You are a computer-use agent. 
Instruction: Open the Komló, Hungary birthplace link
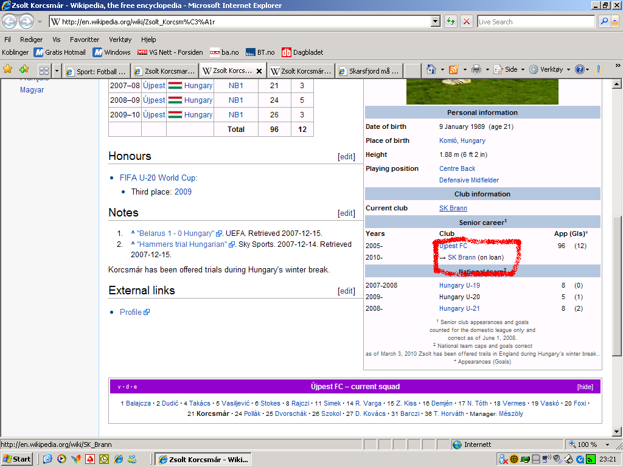(x=462, y=140)
